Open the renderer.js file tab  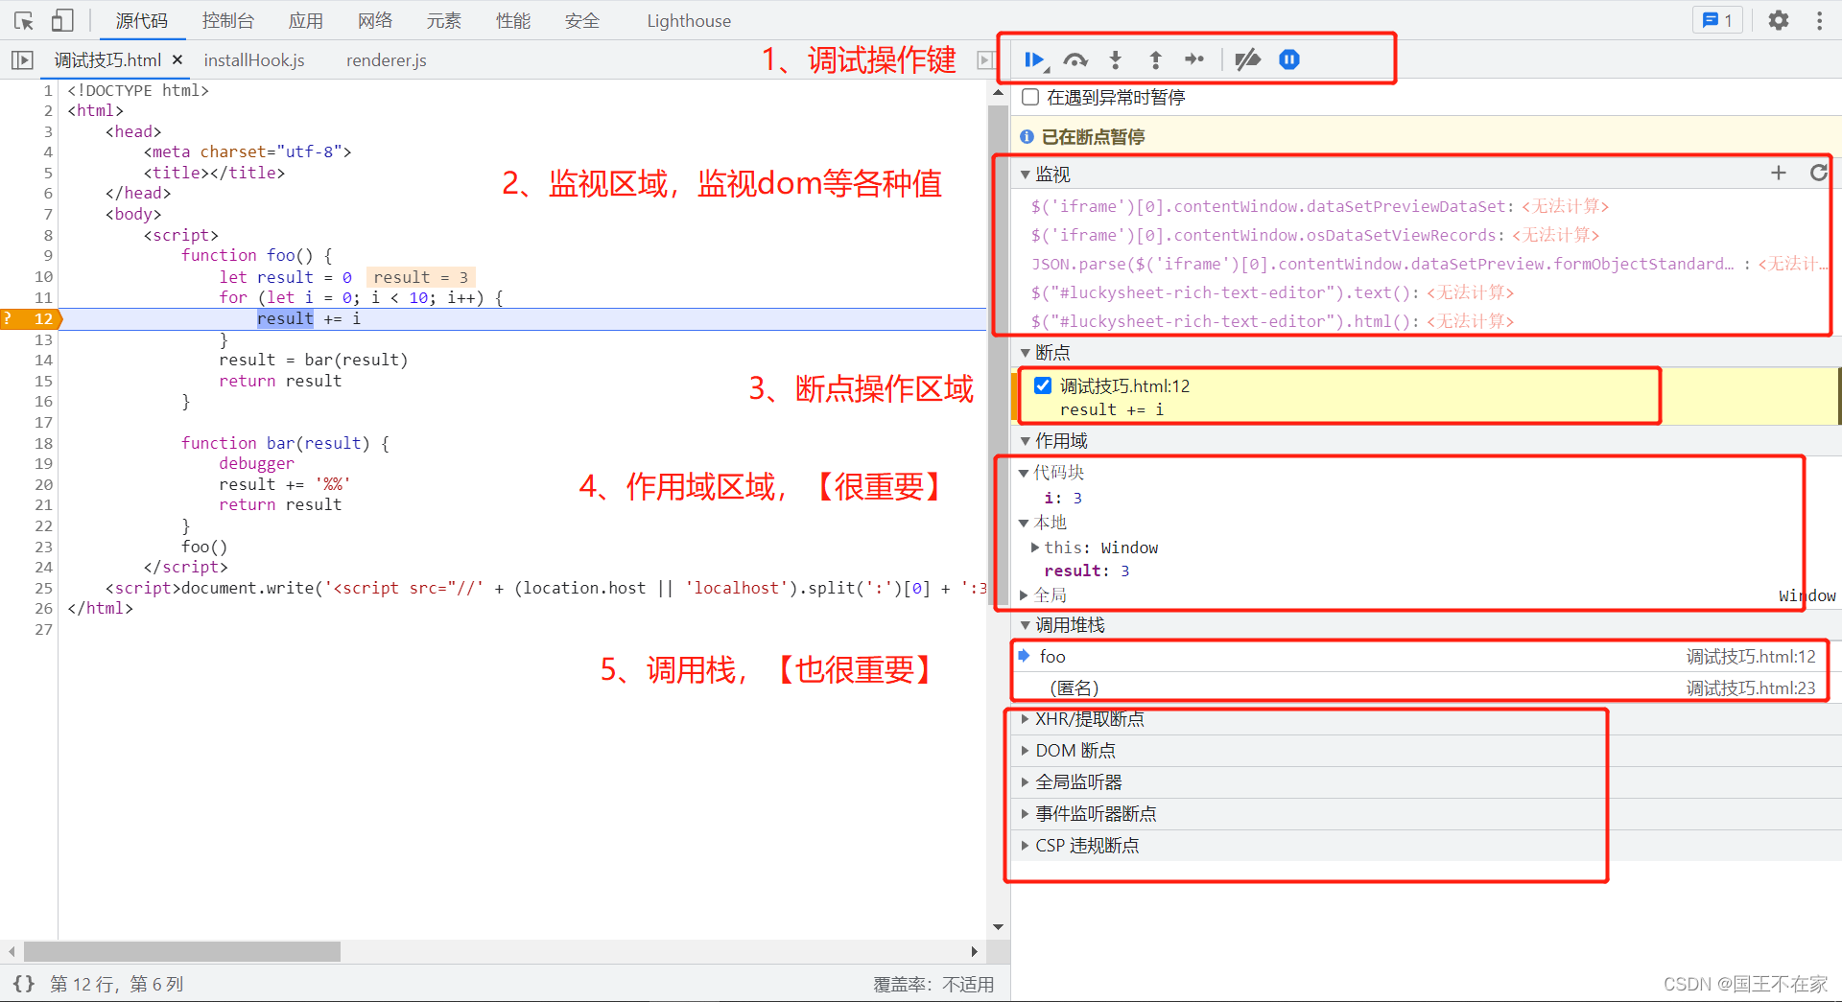[x=387, y=60]
